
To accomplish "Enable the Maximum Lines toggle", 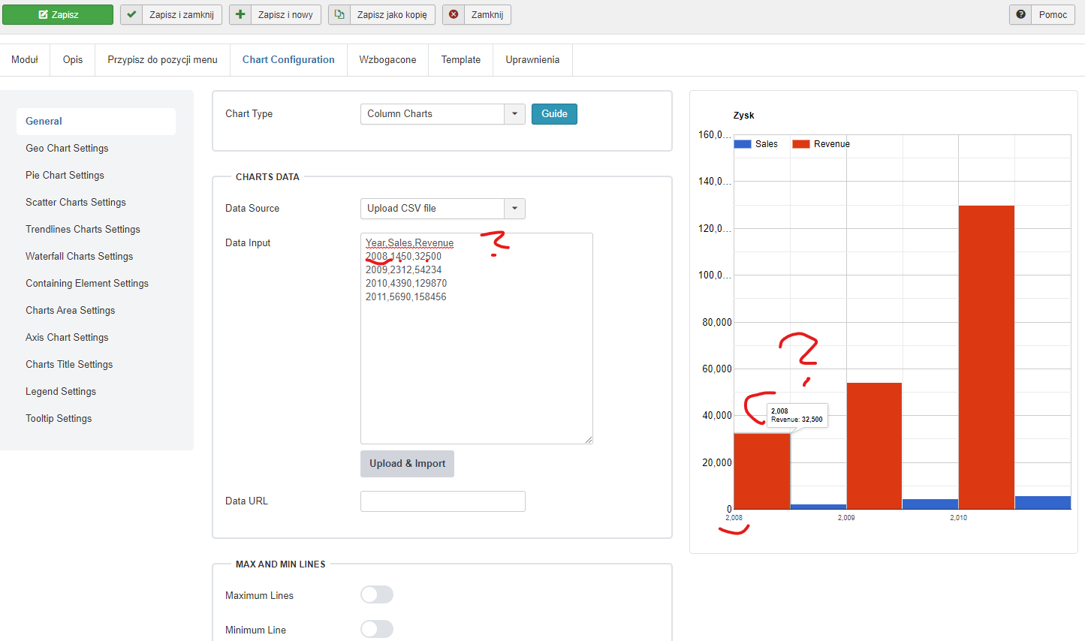I will (x=377, y=594).
